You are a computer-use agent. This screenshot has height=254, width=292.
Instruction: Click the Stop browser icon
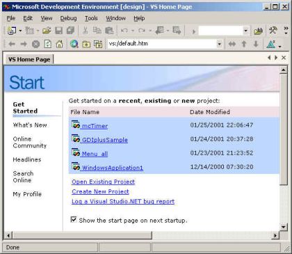(35, 44)
